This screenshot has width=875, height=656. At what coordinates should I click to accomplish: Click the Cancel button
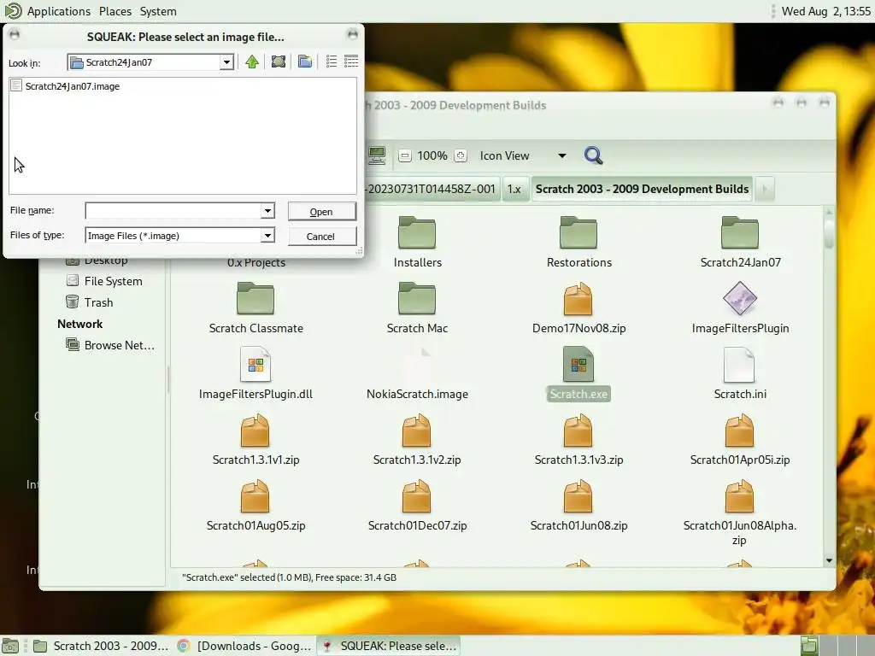pyautogui.click(x=321, y=237)
